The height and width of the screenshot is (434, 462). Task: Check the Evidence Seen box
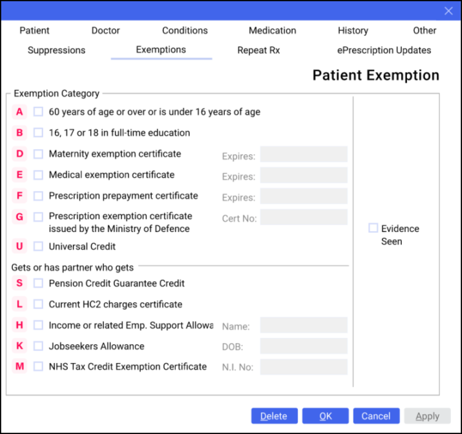(373, 228)
